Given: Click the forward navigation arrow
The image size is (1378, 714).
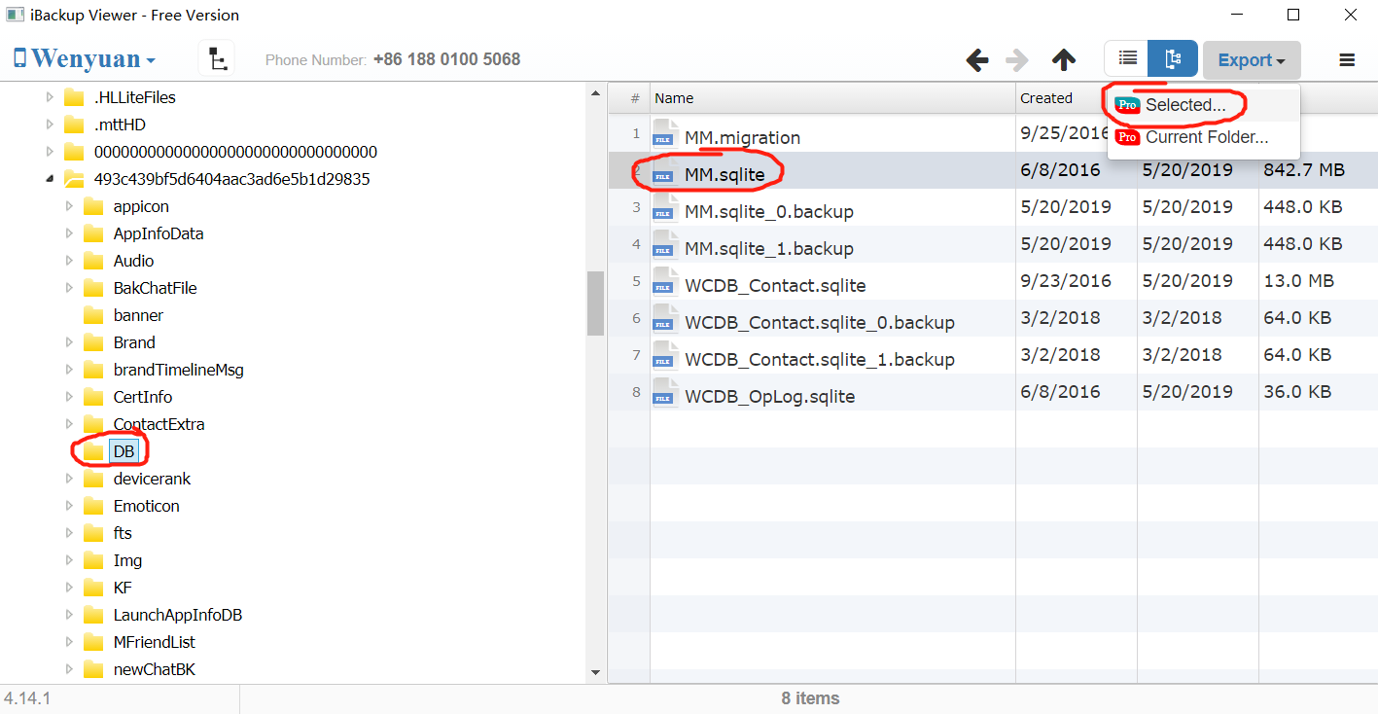Looking at the screenshot, I should pos(1017,60).
